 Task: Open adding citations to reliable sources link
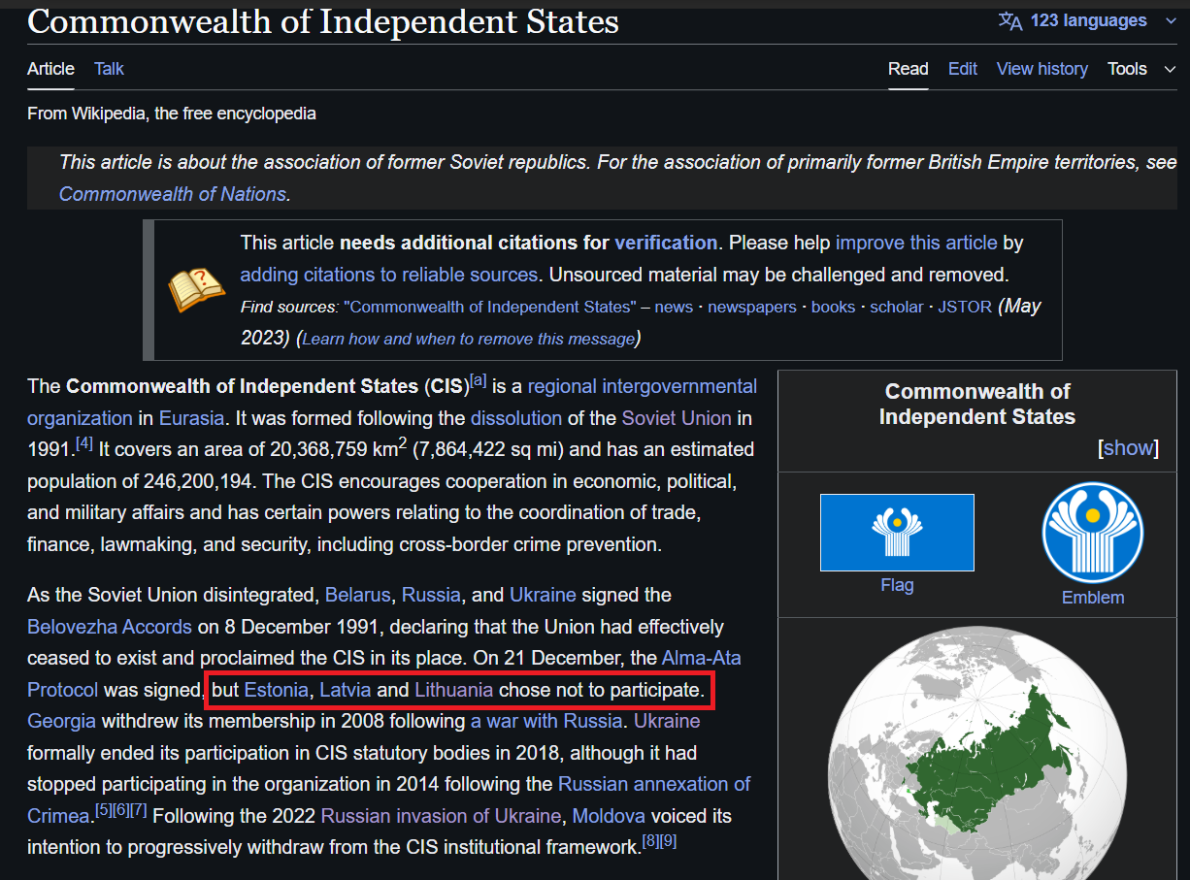click(x=388, y=275)
